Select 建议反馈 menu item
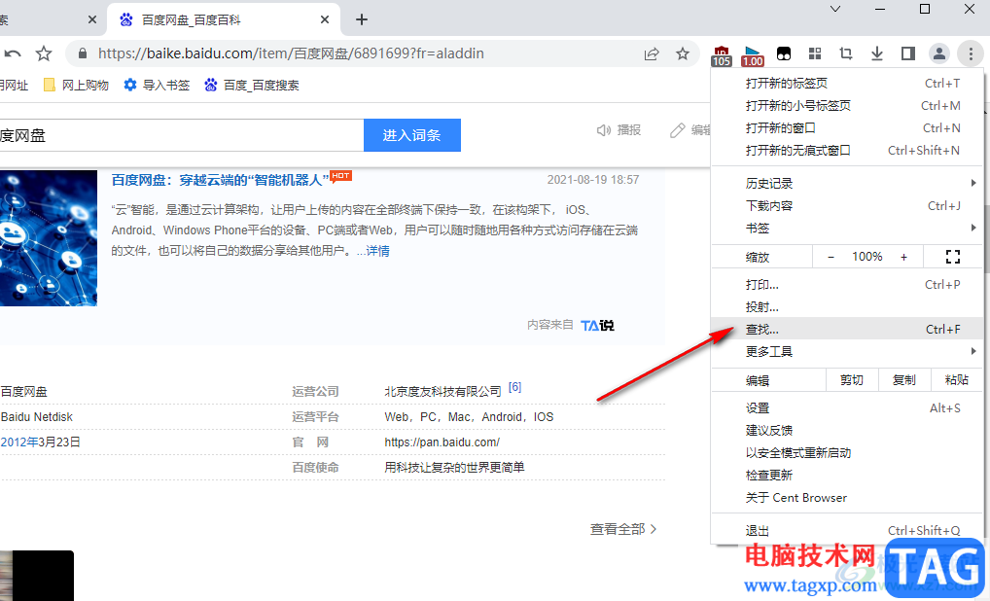 point(847,431)
